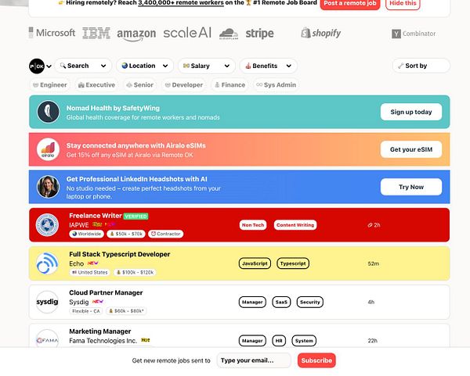The width and height of the screenshot is (470, 376).
Task: Click the Cloudflare cloud logo
Action: [229, 34]
